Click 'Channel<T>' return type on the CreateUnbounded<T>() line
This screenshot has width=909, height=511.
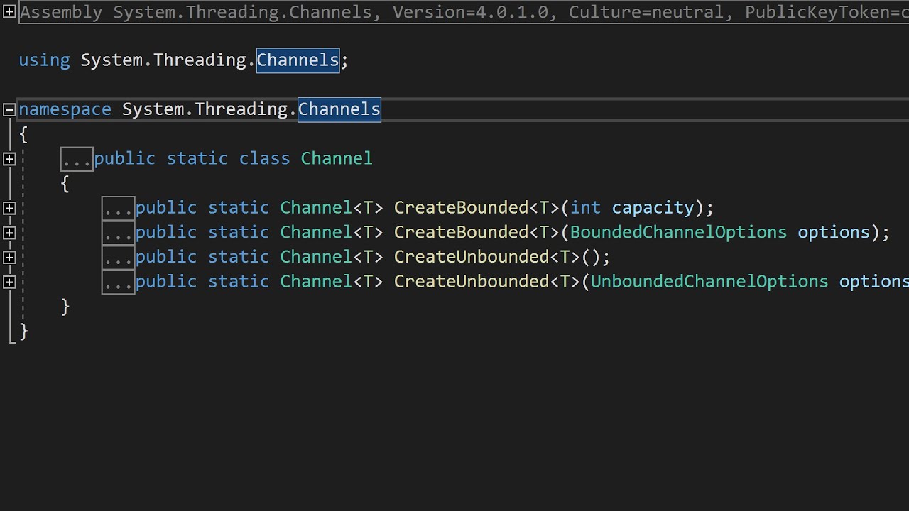332,257
